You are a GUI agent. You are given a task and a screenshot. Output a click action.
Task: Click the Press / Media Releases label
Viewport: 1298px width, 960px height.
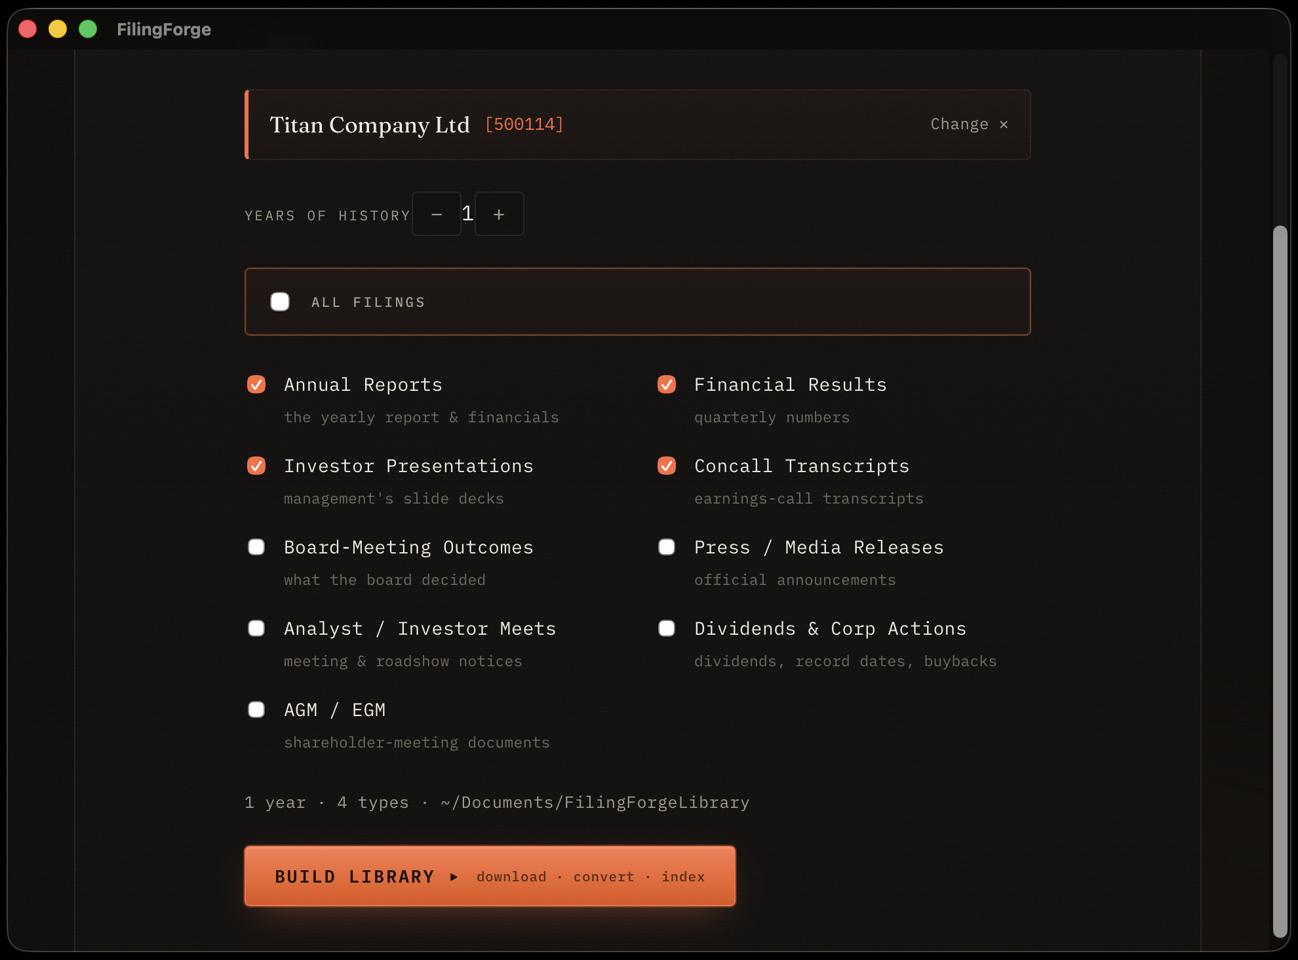819,547
